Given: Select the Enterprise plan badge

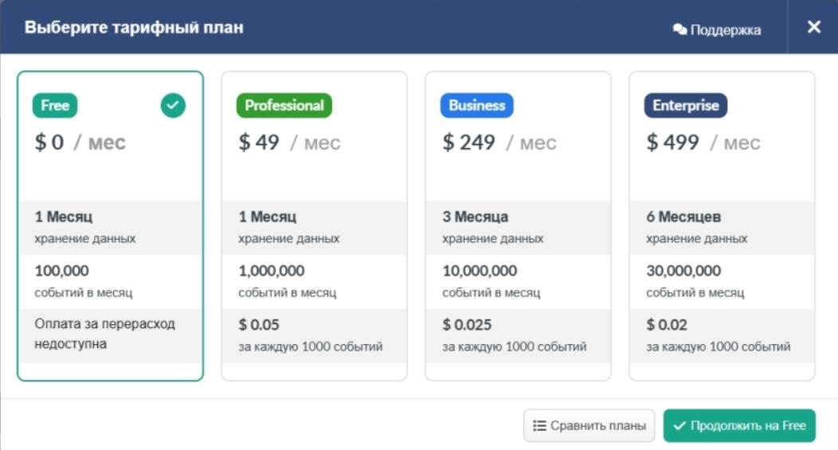Looking at the screenshot, I should (x=686, y=105).
